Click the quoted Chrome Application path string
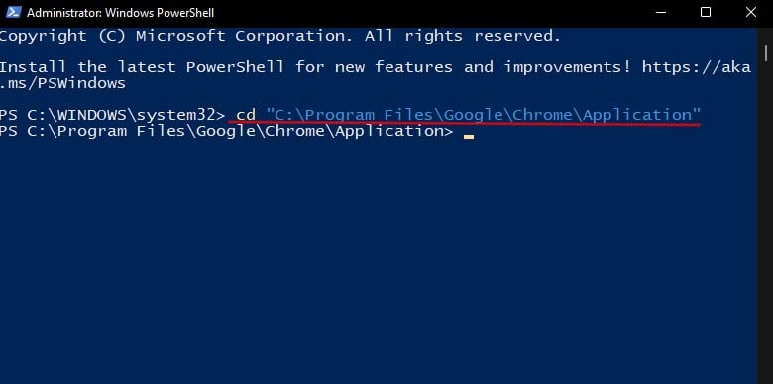Viewport: 773px width, 384px height. tap(484, 115)
